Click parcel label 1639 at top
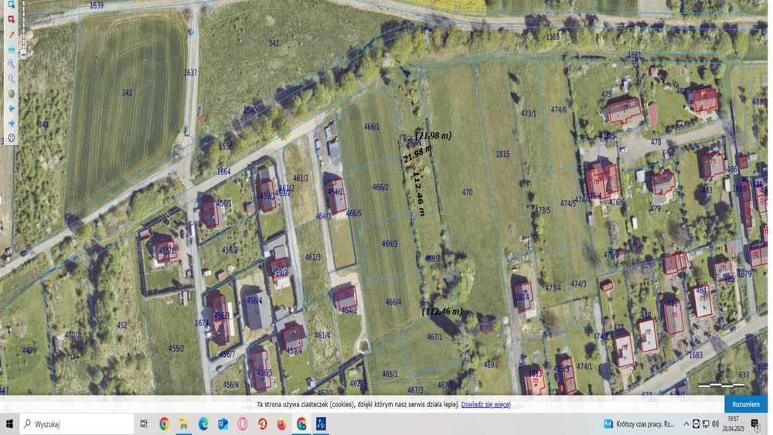 tap(97, 5)
